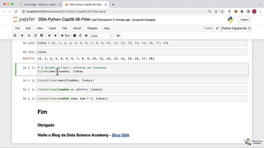Open the Cell menu

64,28
